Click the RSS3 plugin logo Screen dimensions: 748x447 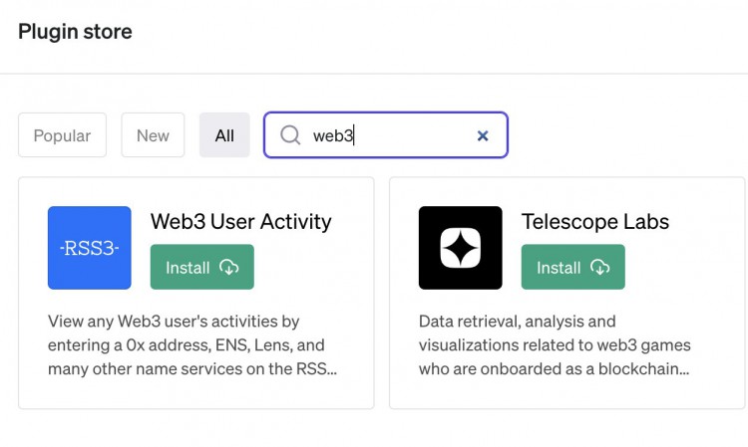[x=90, y=248]
